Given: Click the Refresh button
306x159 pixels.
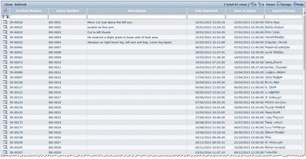Looking at the screenshot, I should coord(21,5).
